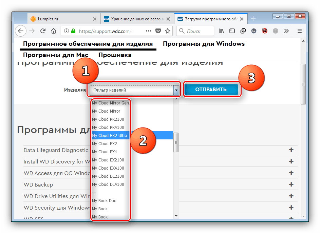Open the Программное обеспечение для изделия section
Screen dimensions: 320x233
tap(88, 44)
